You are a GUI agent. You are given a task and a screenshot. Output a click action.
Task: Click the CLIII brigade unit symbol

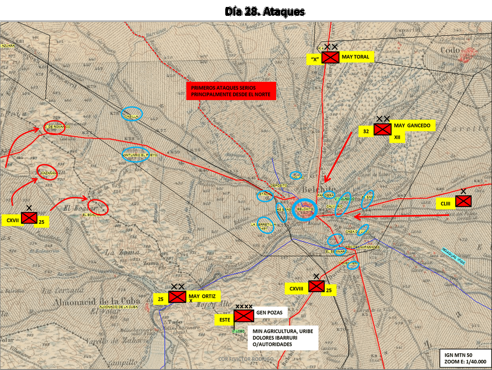pyautogui.click(x=463, y=201)
